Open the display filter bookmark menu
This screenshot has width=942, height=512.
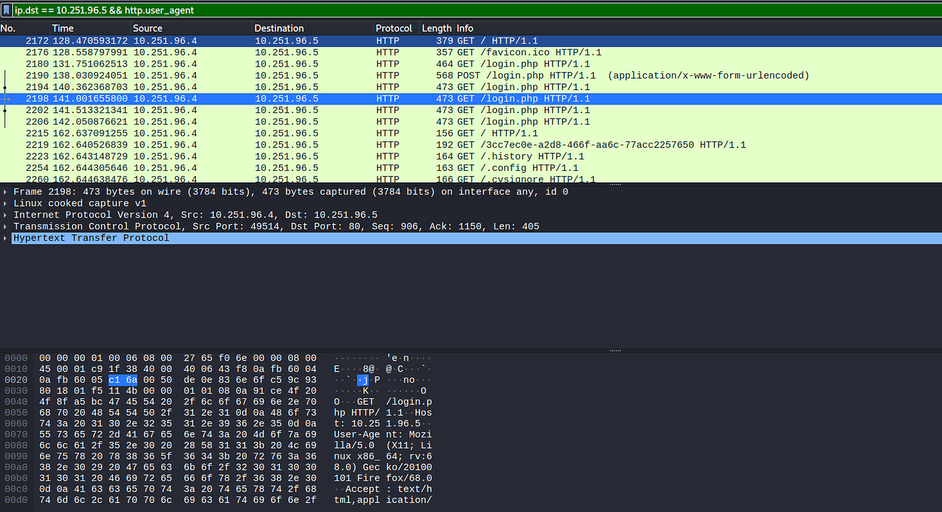(6, 10)
